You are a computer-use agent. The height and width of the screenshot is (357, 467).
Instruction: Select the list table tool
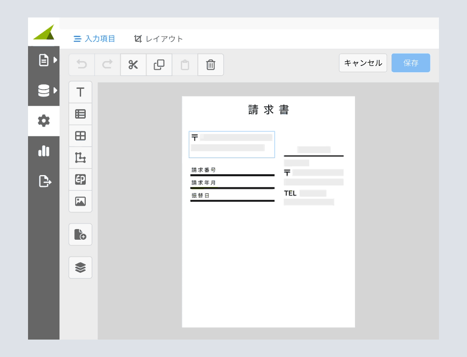pos(80,113)
